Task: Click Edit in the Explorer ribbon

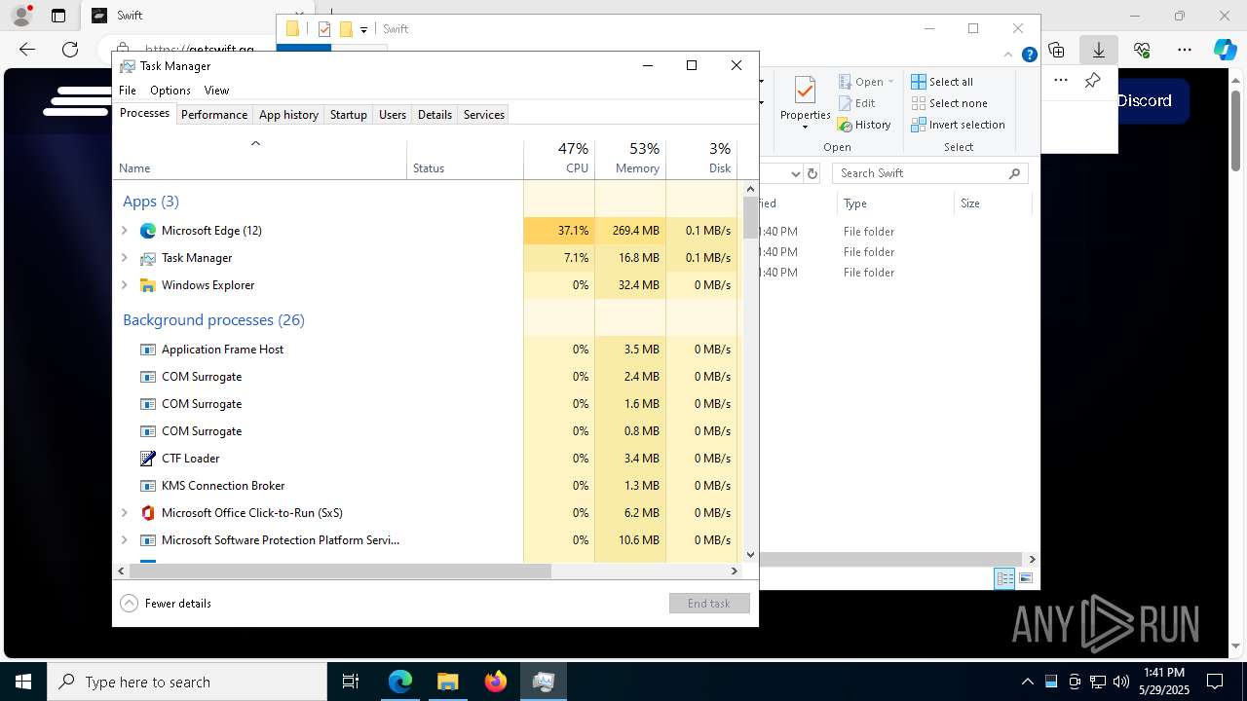Action: click(856, 103)
